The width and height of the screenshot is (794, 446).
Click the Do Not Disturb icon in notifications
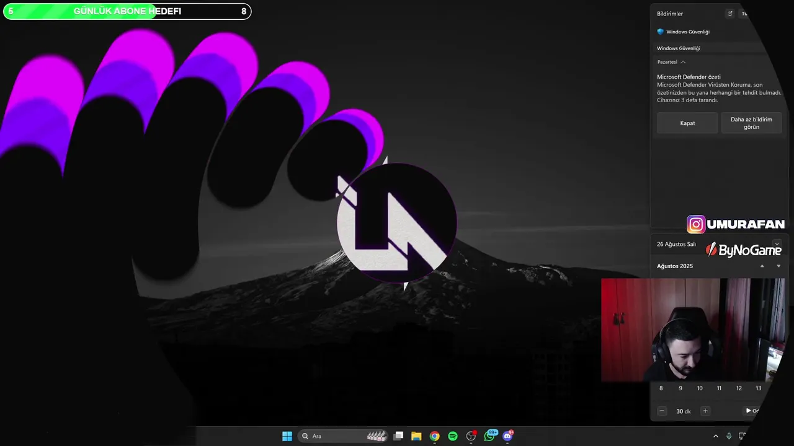[730, 14]
